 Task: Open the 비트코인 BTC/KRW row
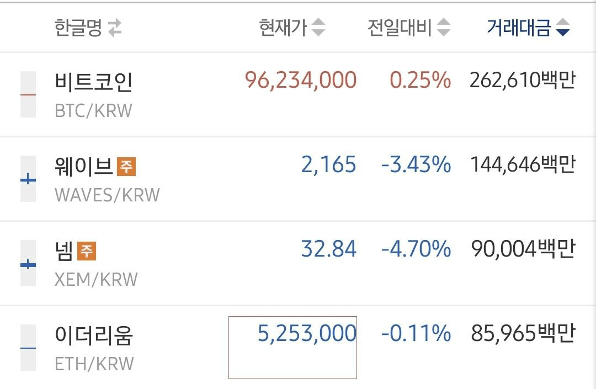[298, 94]
